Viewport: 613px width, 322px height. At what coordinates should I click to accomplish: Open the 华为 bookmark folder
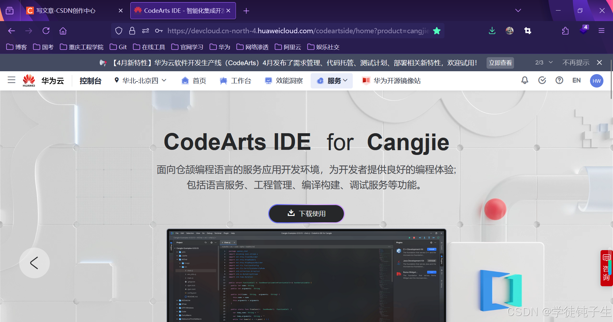(220, 47)
